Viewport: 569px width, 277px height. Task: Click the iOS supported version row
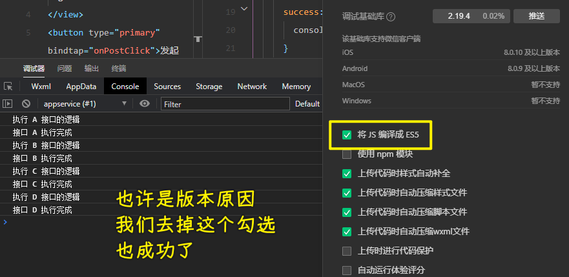click(451, 52)
